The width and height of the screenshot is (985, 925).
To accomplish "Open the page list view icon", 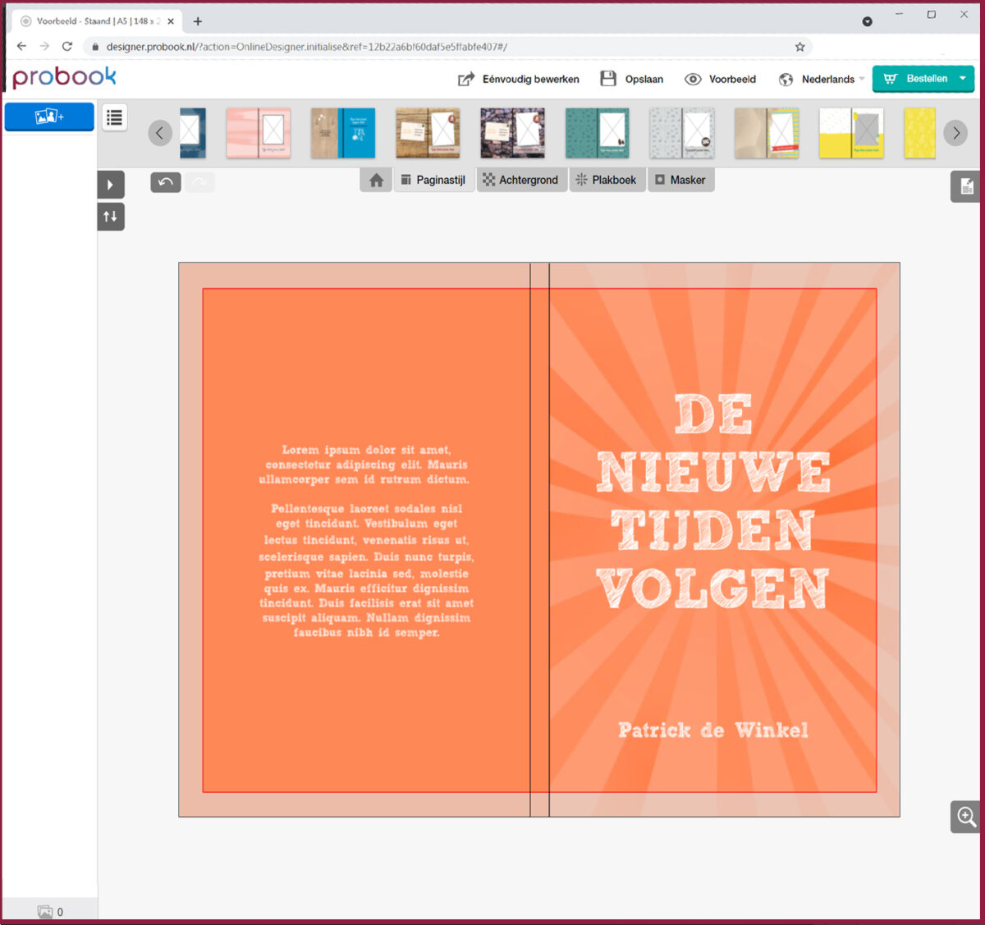I will (x=113, y=117).
